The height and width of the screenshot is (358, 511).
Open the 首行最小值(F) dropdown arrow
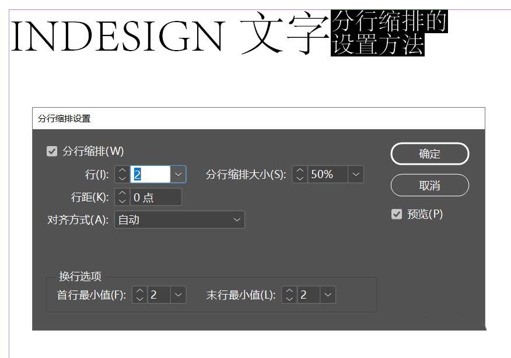[x=178, y=295]
